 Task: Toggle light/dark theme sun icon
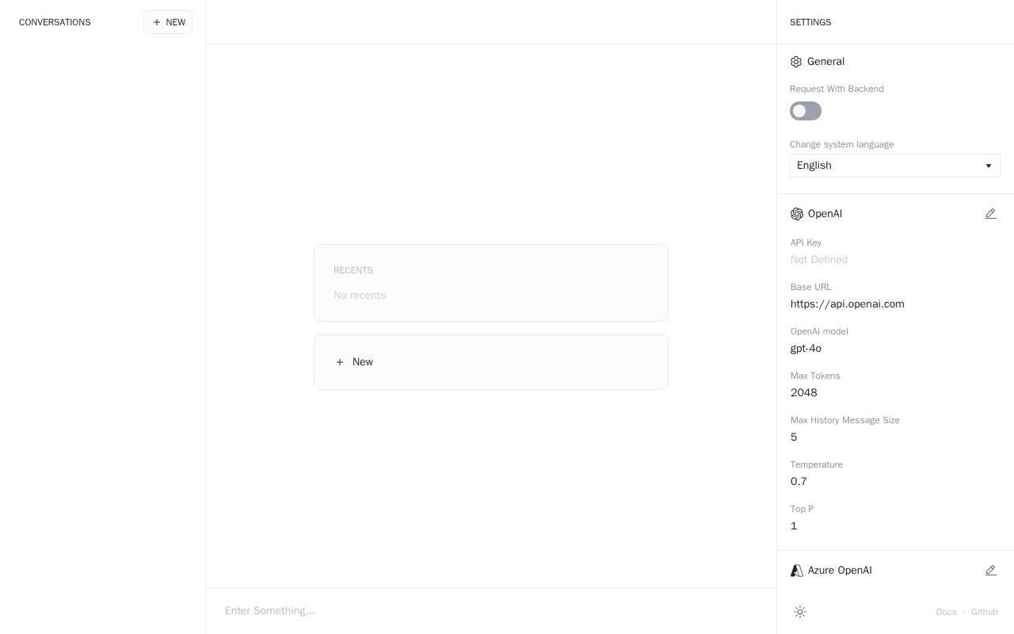(800, 612)
